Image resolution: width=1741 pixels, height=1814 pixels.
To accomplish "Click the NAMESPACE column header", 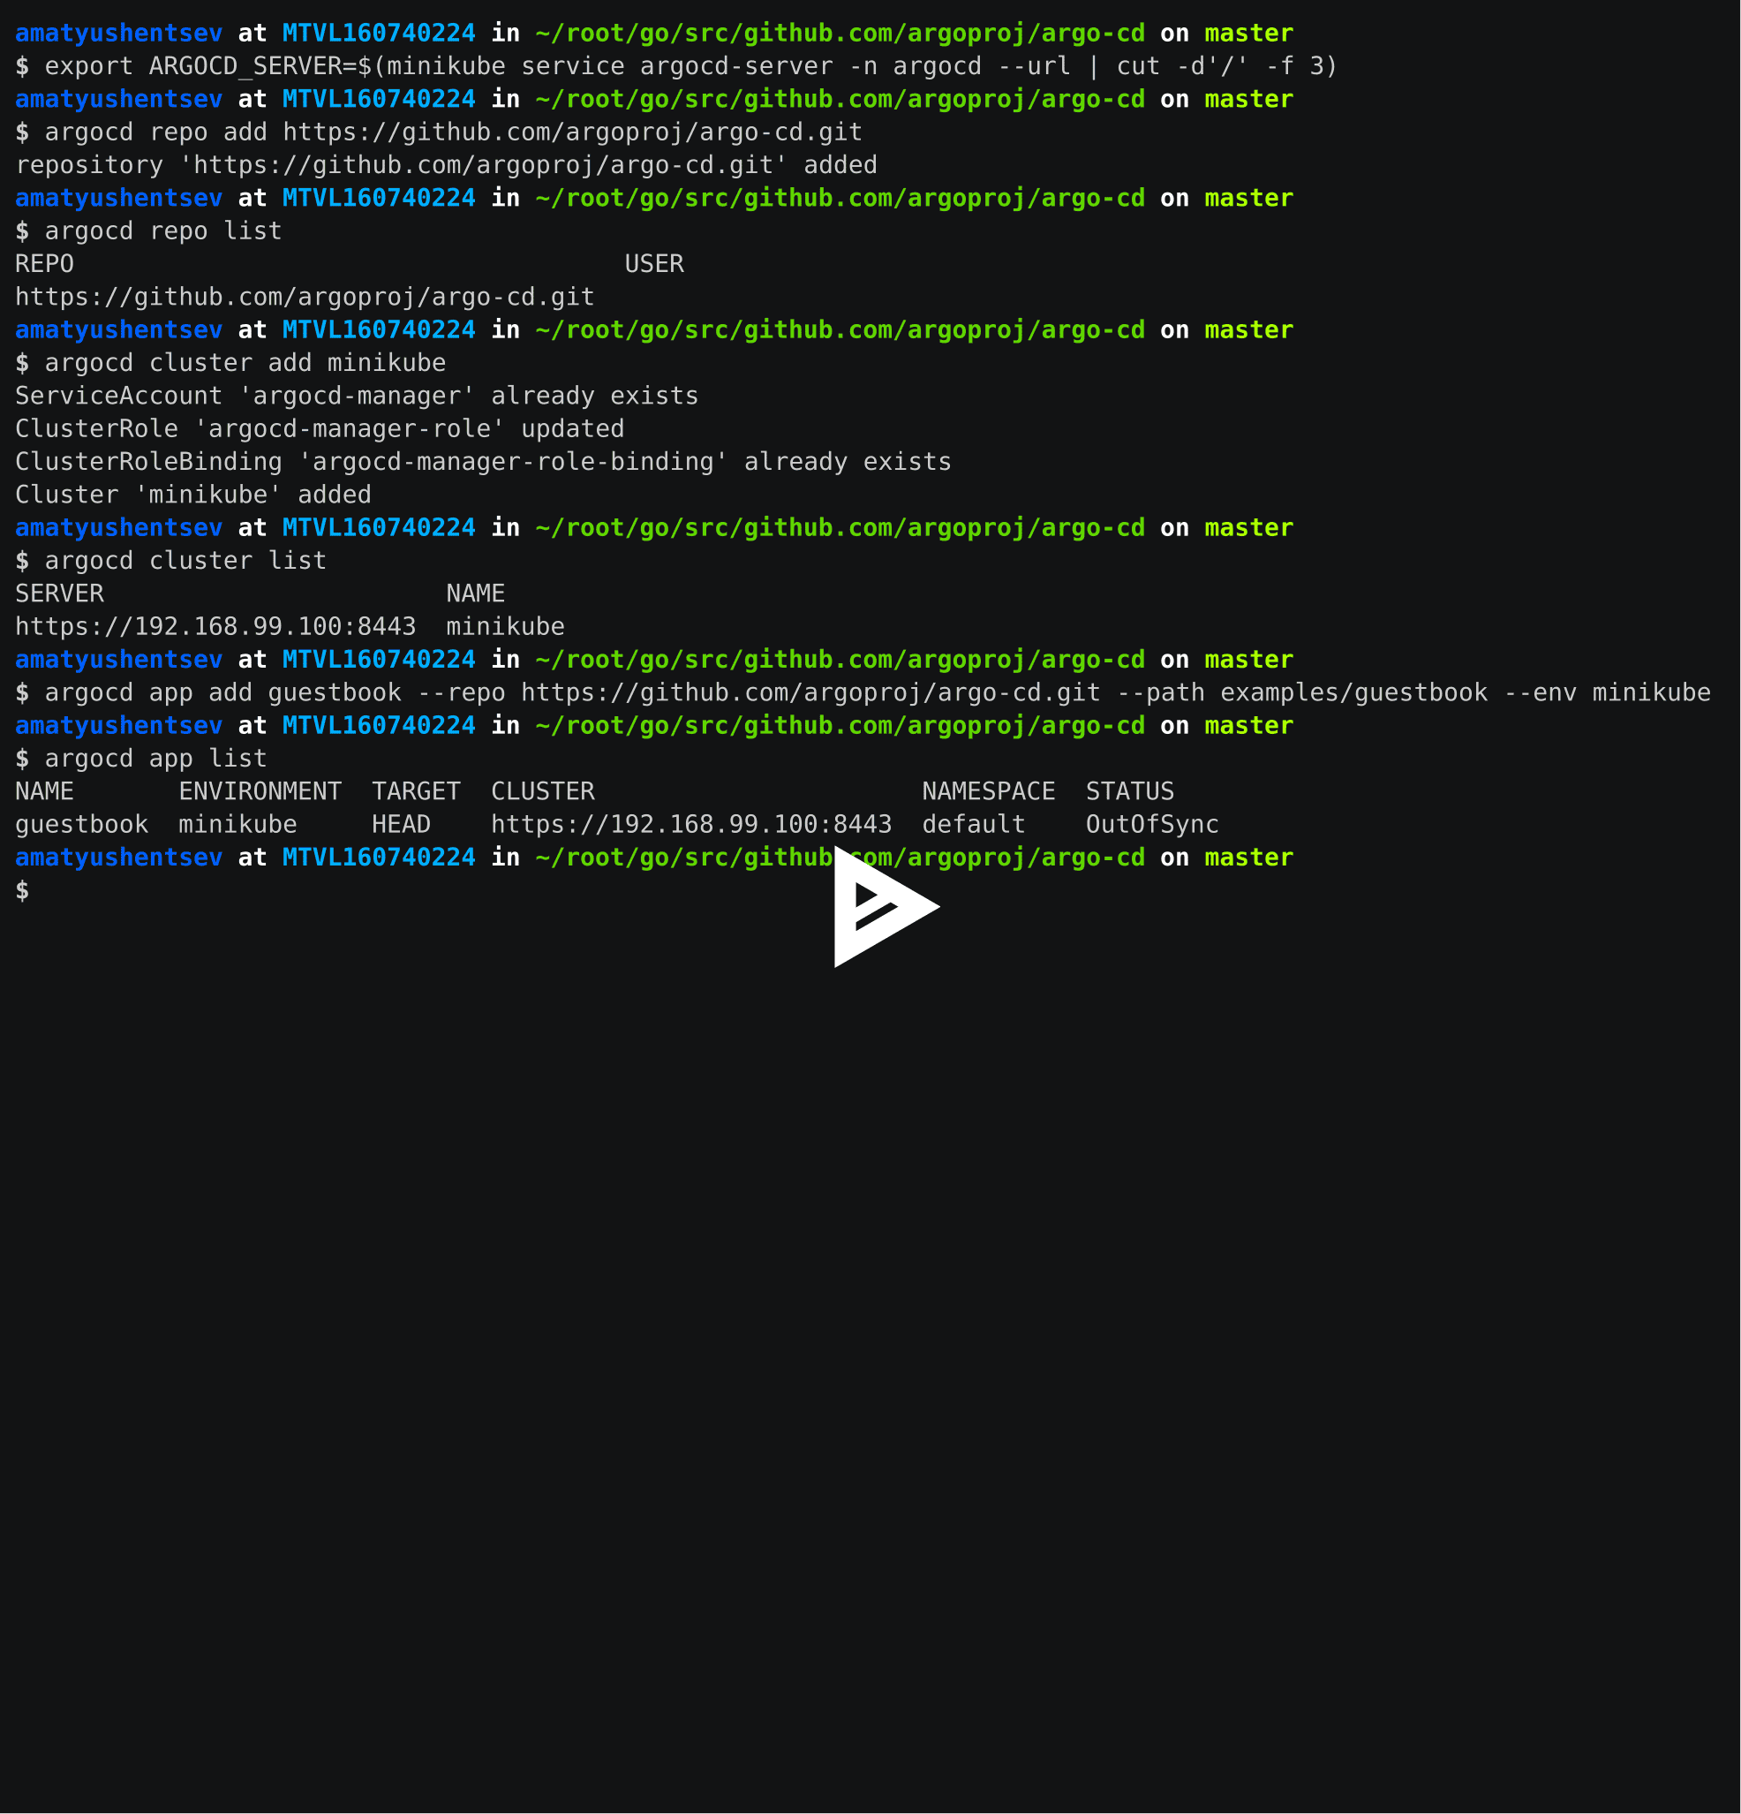I will pyautogui.click(x=989, y=792).
